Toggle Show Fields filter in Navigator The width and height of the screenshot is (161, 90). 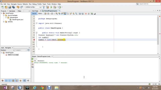coord(6,80)
